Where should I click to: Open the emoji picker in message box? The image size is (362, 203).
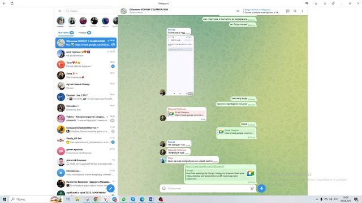(x=163, y=188)
